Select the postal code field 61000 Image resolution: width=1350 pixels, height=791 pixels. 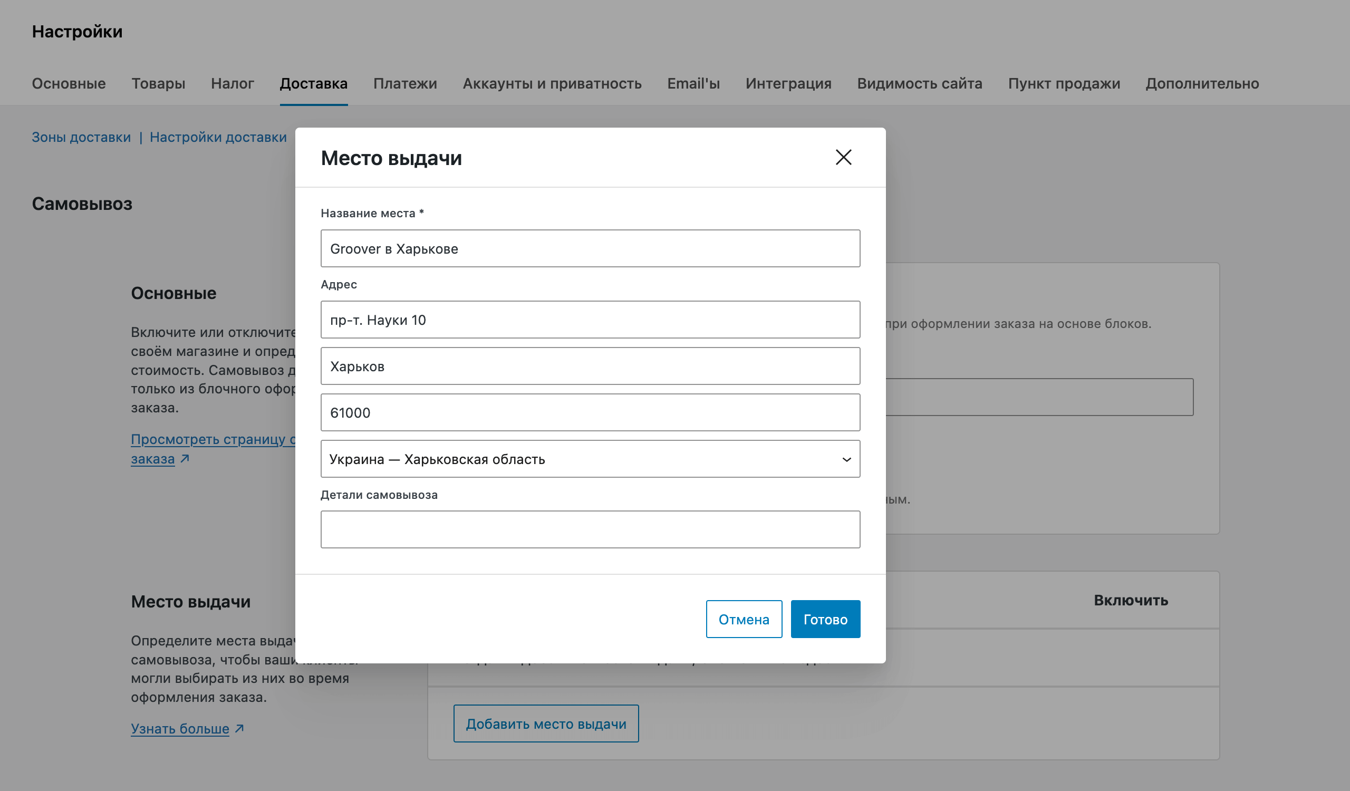(590, 412)
